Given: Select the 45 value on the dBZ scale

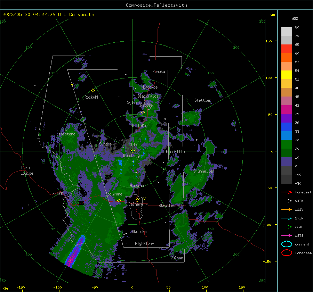Looking at the screenshot, I should (x=297, y=97).
